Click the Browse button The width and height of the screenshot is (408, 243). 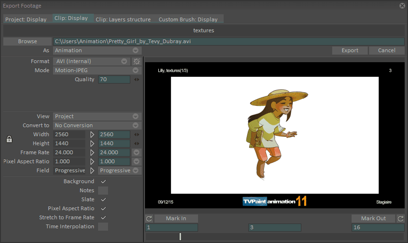[27, 41]
